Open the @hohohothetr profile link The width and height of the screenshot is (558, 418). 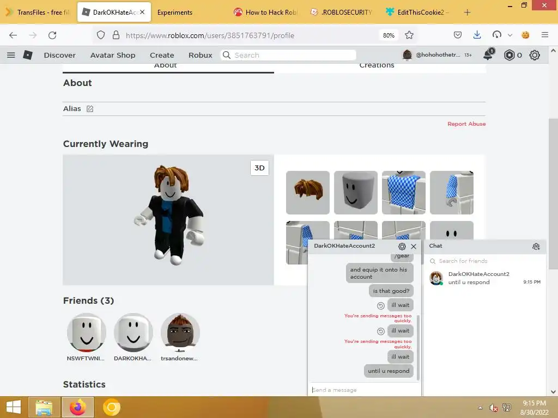tap(432, 55)
